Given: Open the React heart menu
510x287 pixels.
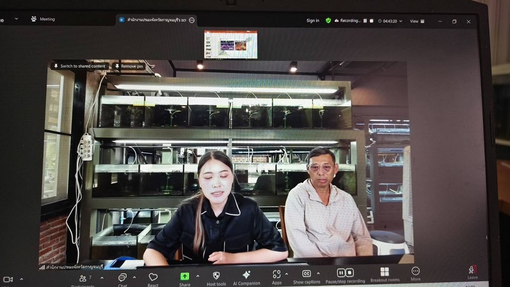Looking at the screenshot, I should click(153, 280).
